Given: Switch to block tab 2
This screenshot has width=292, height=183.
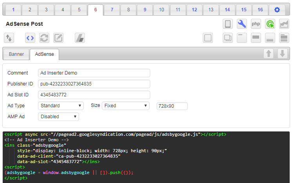Looking at the screenshot, I should [x=30, y=10].
